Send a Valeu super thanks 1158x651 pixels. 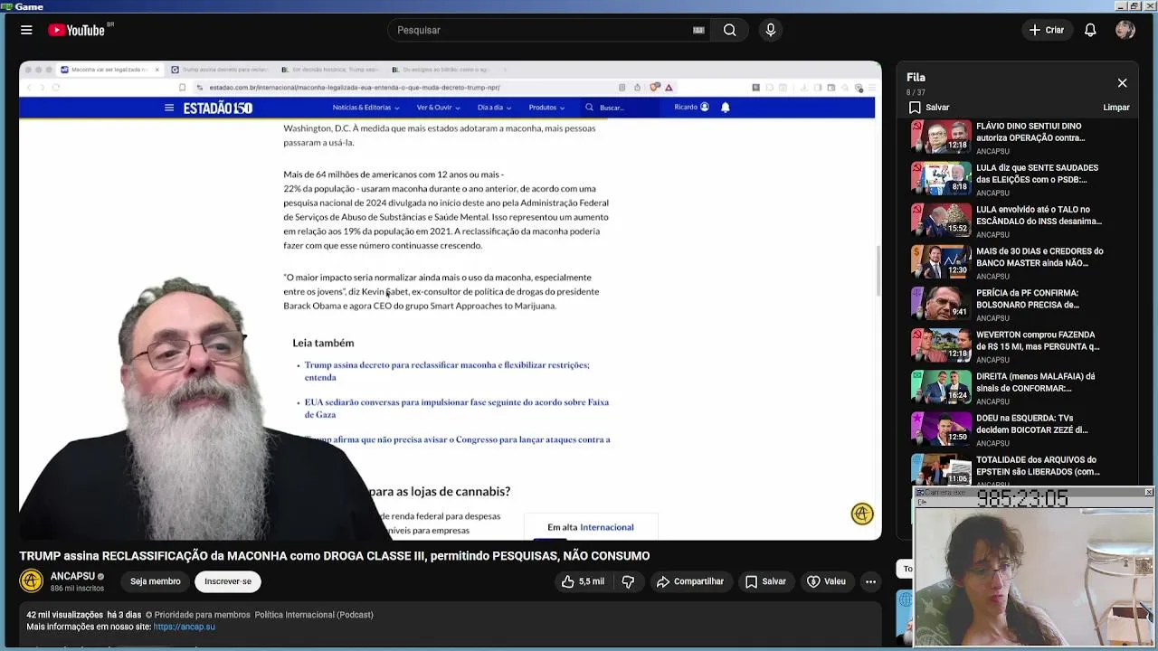tap(826, 581)
